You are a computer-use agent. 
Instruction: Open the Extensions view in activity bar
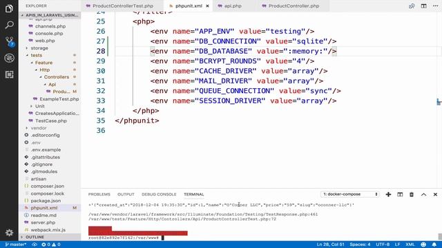tap(9, 74)
